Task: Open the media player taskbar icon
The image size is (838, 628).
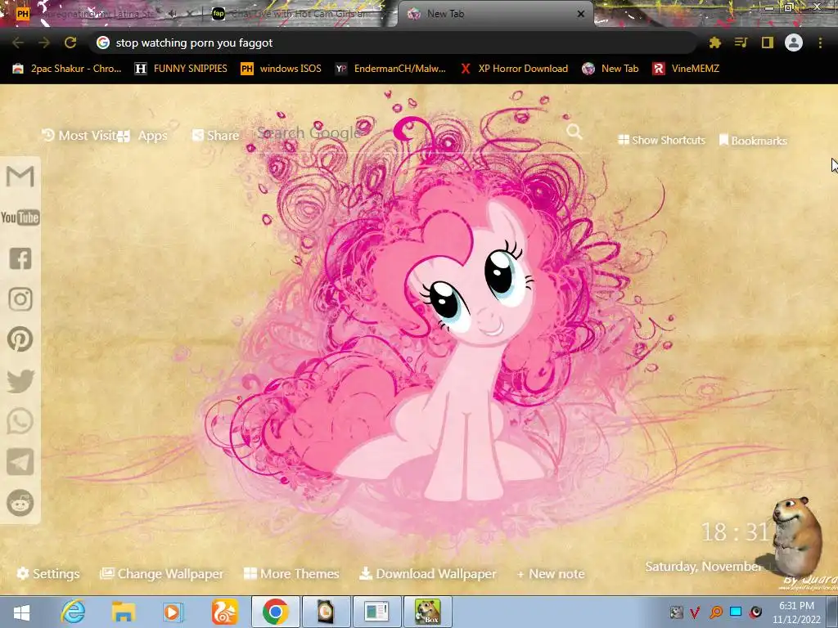Action: pos(173,612)
